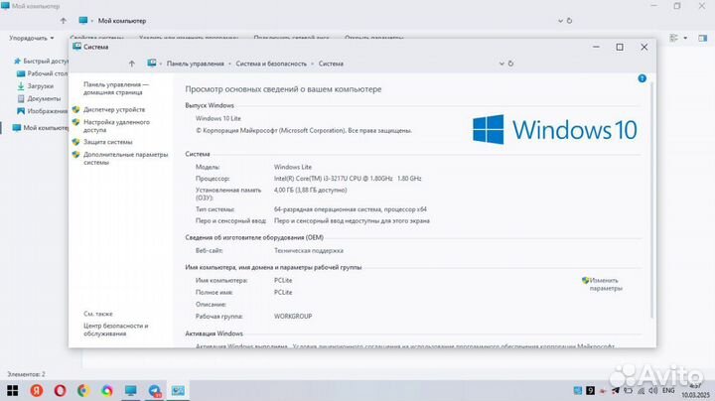Click the Система window title icon

(x=77, y=47)
